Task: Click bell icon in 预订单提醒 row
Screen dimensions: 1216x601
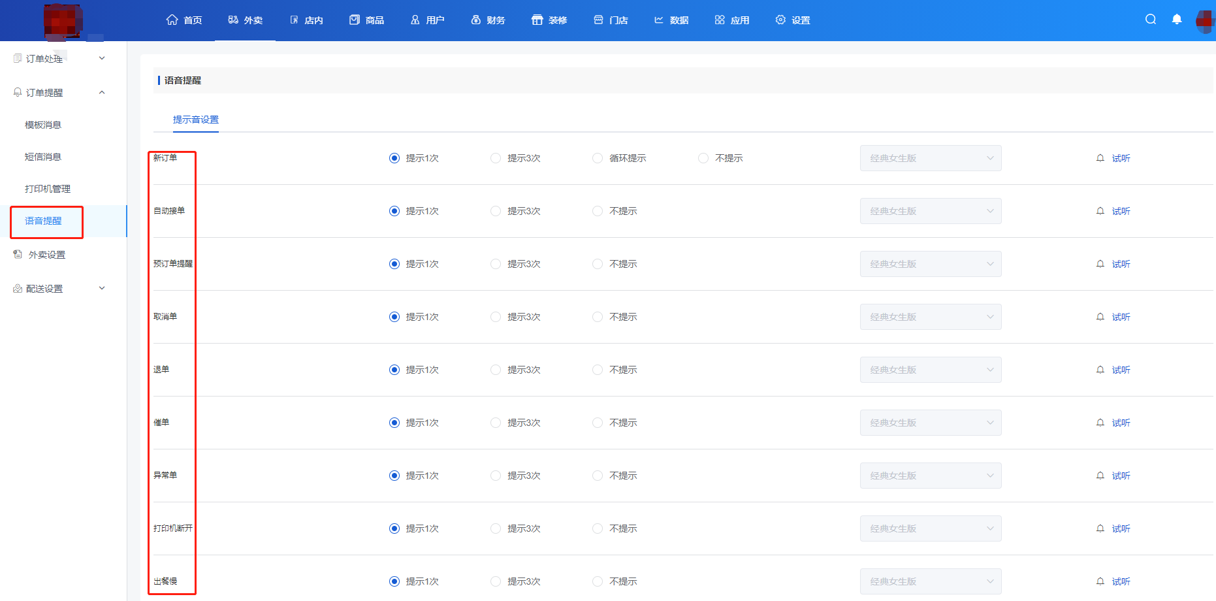Action: [1100, 264]
